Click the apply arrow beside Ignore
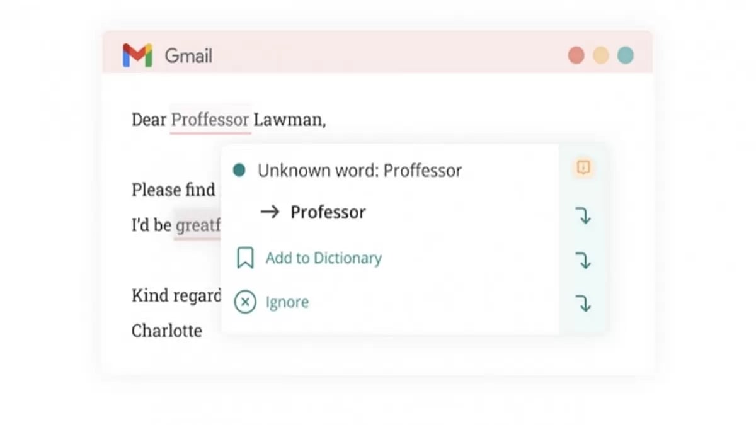 click(584, 302)
